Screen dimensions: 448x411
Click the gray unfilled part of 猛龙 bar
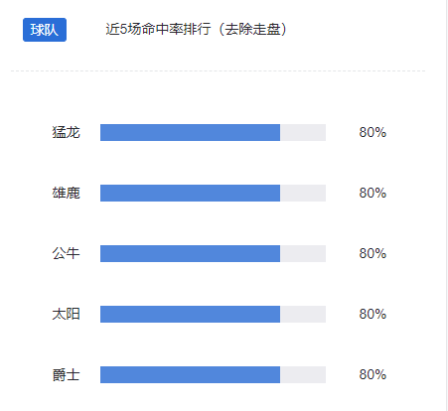[x=303, y=132]
